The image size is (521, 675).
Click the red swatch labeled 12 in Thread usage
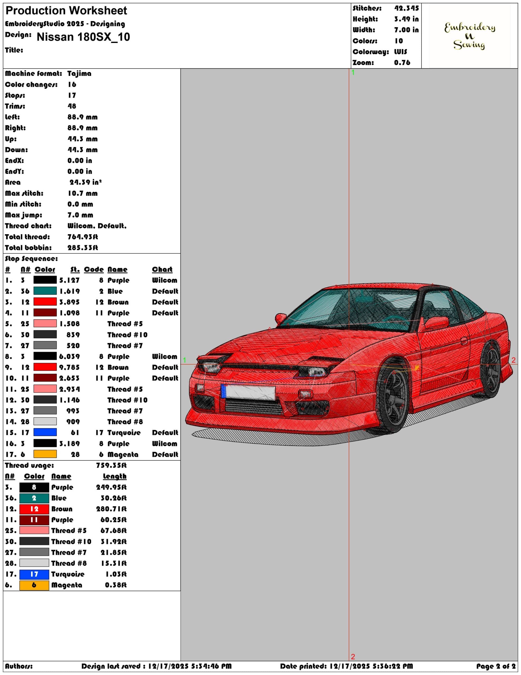point(34,509)
